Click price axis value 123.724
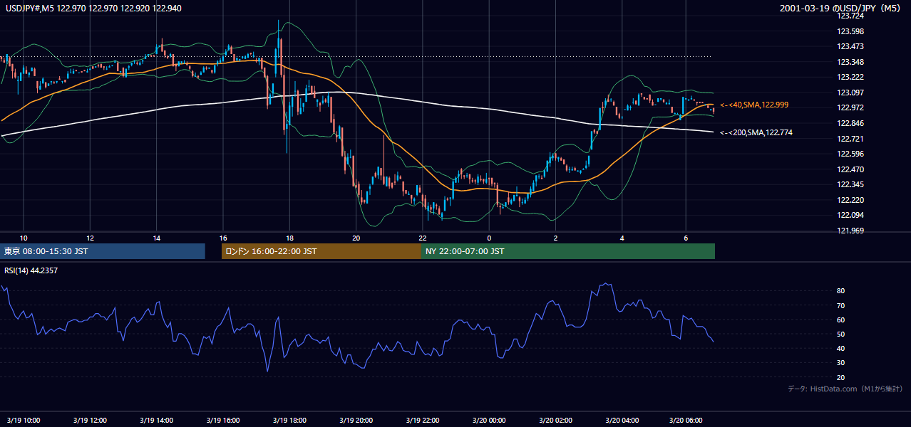This screenshot has width=911, height=427. pyautogui.click(x=852, y=16)
